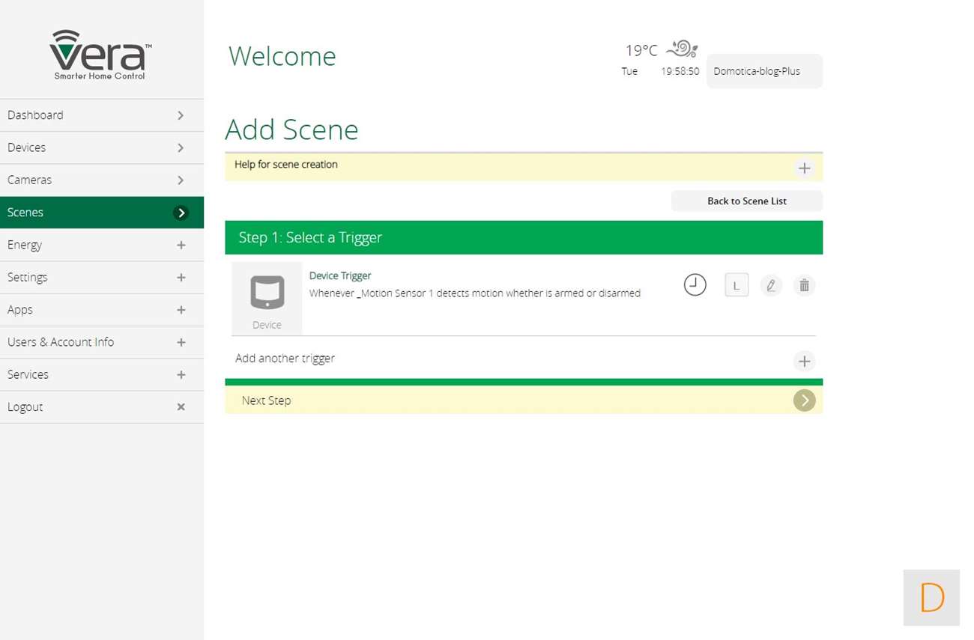Click the L Luup code icon
This screenshot has width=974, height=640.
point(736,285)
